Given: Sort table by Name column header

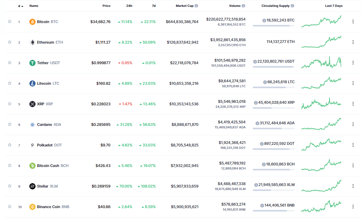Looking at the screenshot, I should [34, 6].
